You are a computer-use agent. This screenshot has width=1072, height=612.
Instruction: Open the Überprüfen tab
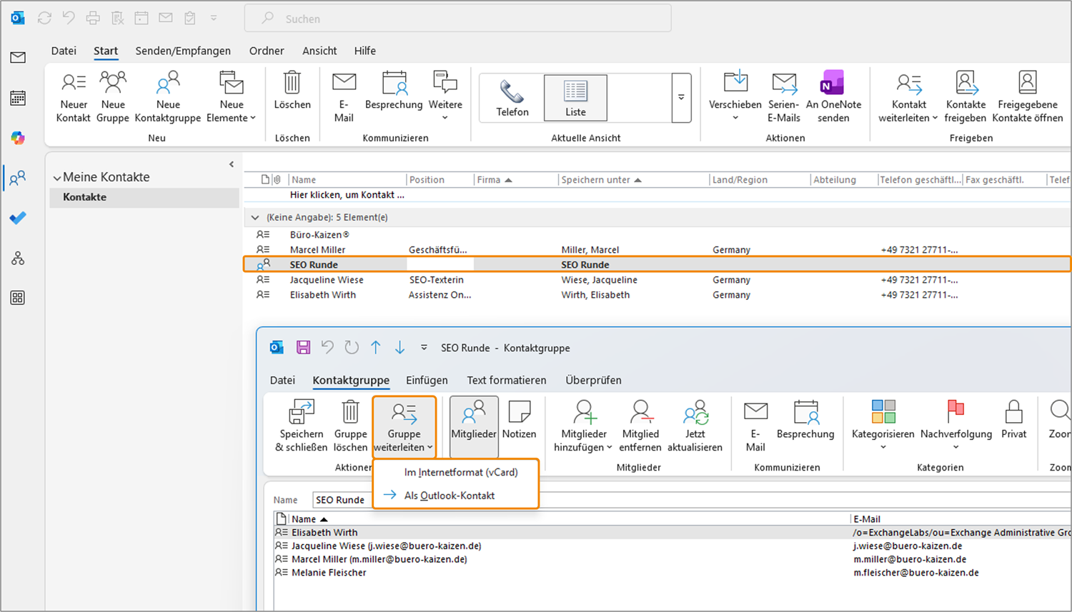click(593, 380)
